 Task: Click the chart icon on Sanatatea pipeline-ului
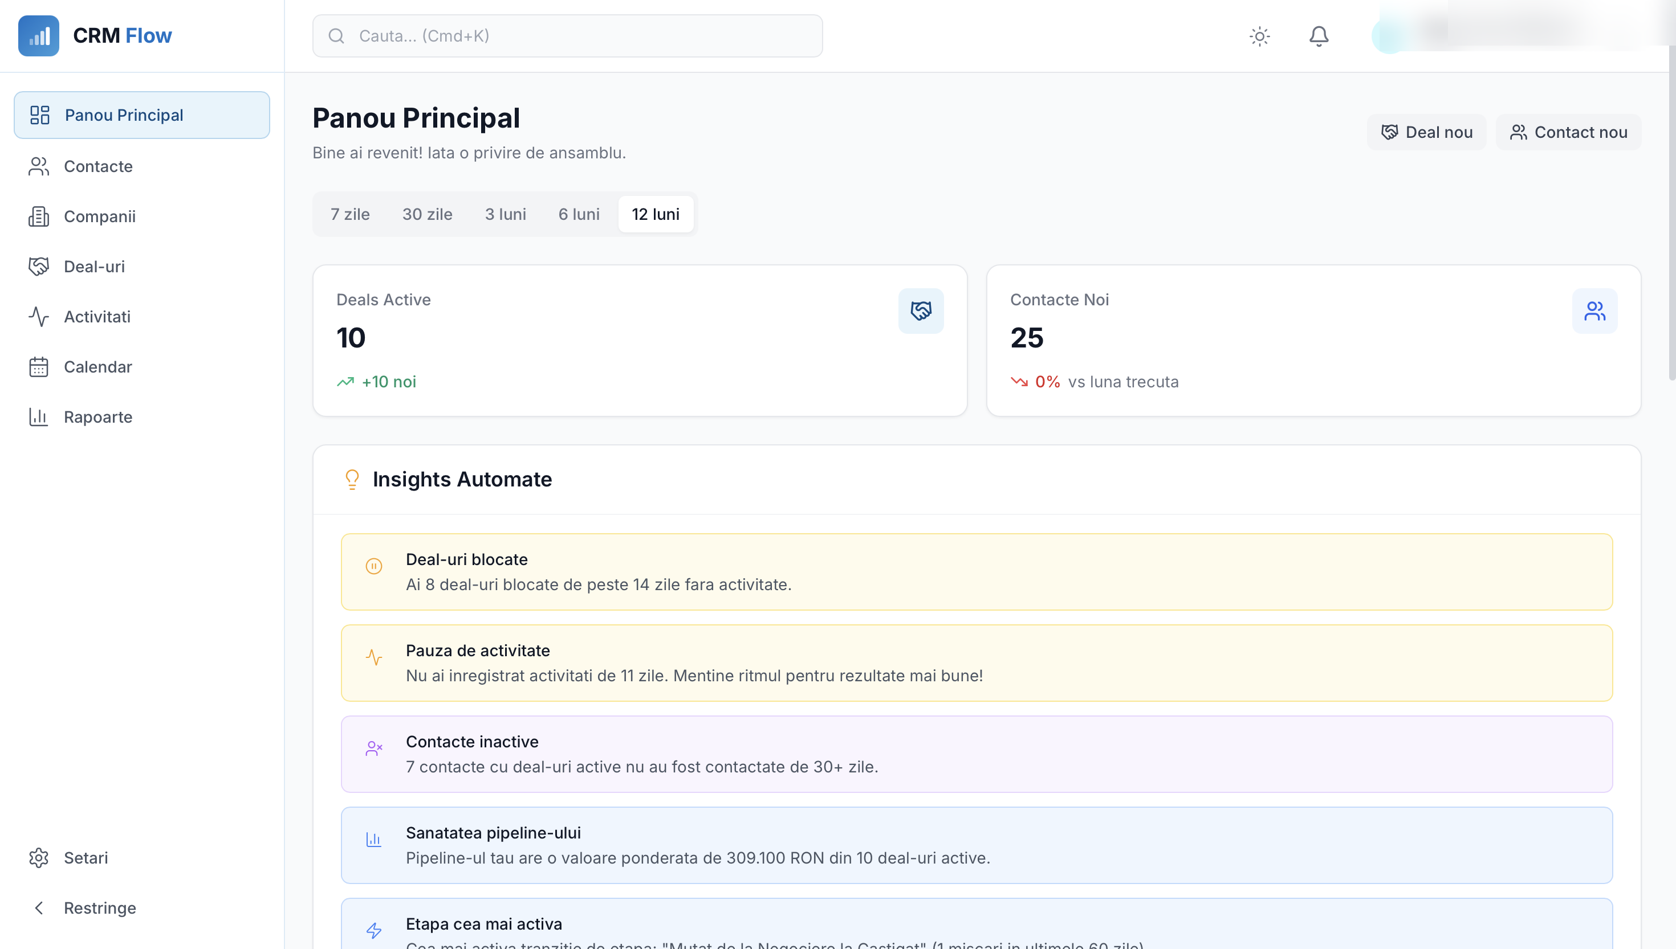(x=373, y=840)
